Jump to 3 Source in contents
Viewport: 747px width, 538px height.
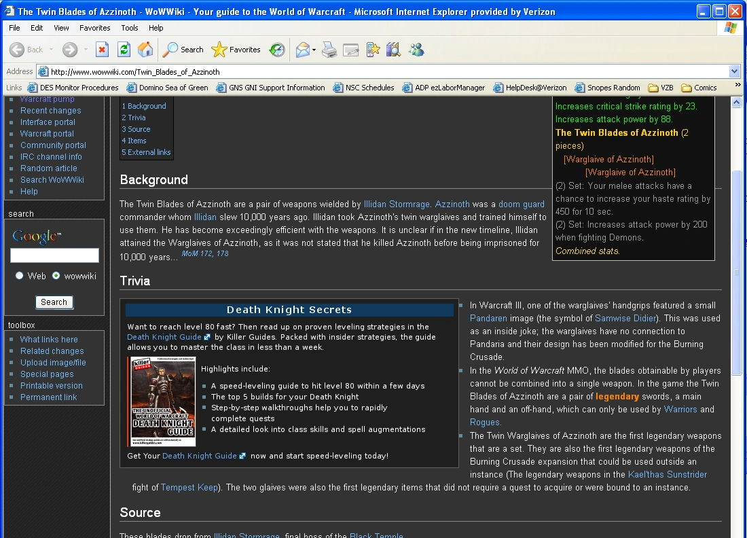pos(136,129)
